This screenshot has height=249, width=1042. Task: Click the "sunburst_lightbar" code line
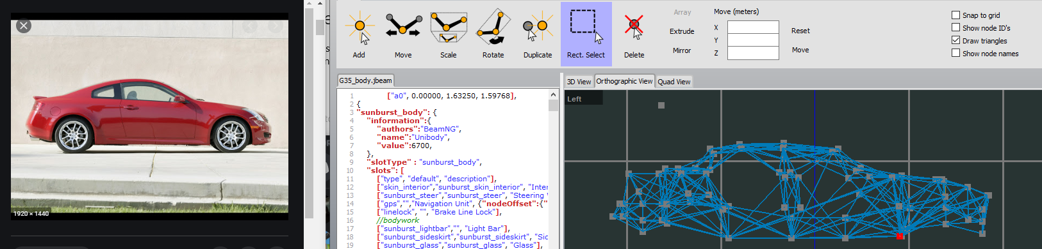(x=443, y=229)
